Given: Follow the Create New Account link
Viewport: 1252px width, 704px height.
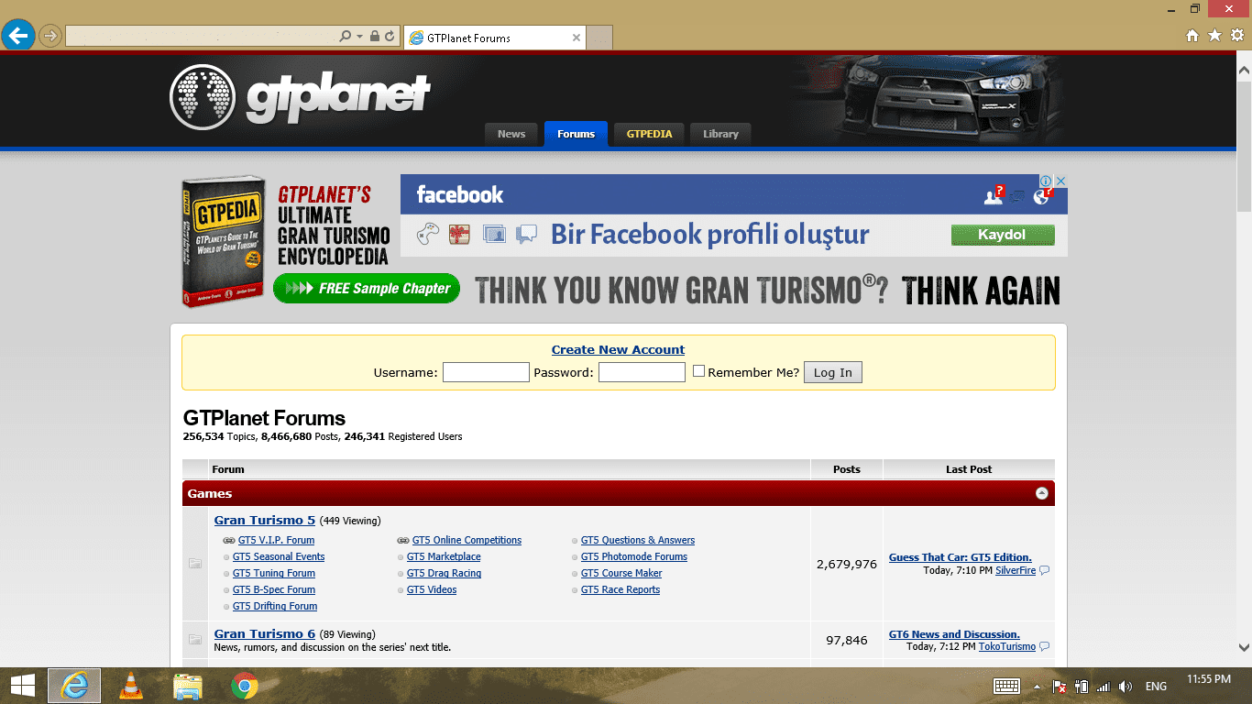Looking at the screenshot, I should 618,349.
